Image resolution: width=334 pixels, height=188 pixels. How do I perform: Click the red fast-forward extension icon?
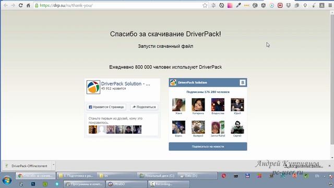(x=280, y=6)
